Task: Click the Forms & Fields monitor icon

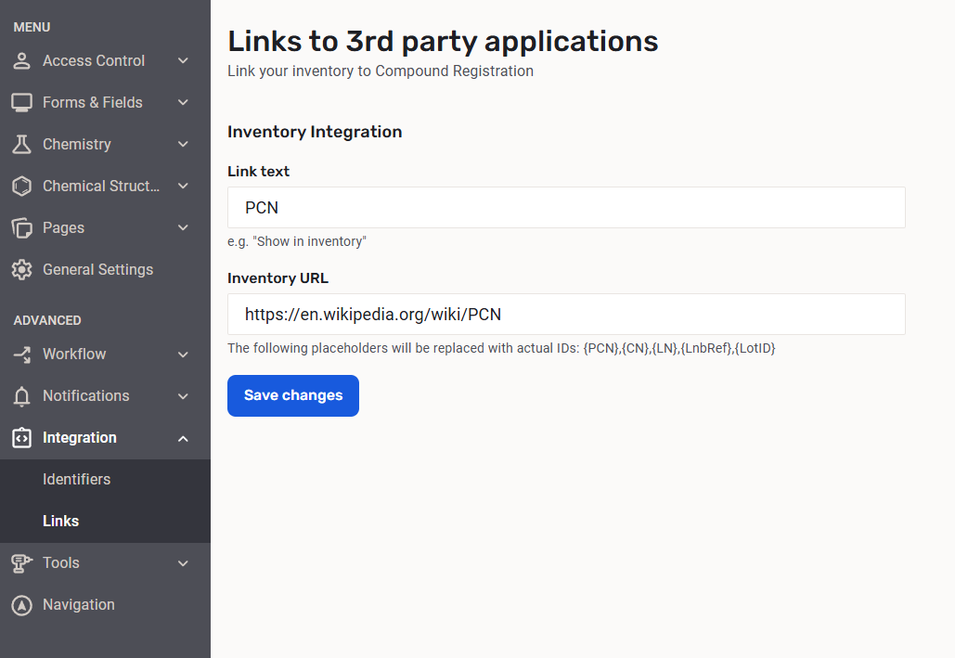Action: coord(21,103)
